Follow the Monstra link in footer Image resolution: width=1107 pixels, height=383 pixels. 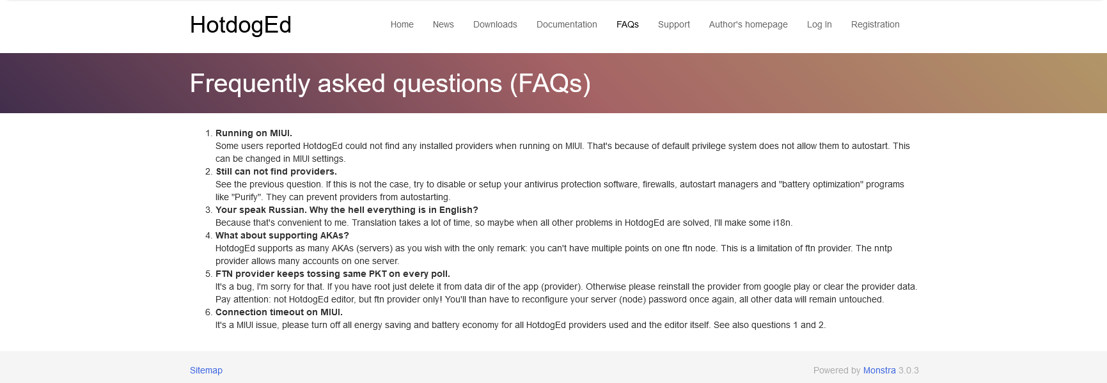click(879, 370)
